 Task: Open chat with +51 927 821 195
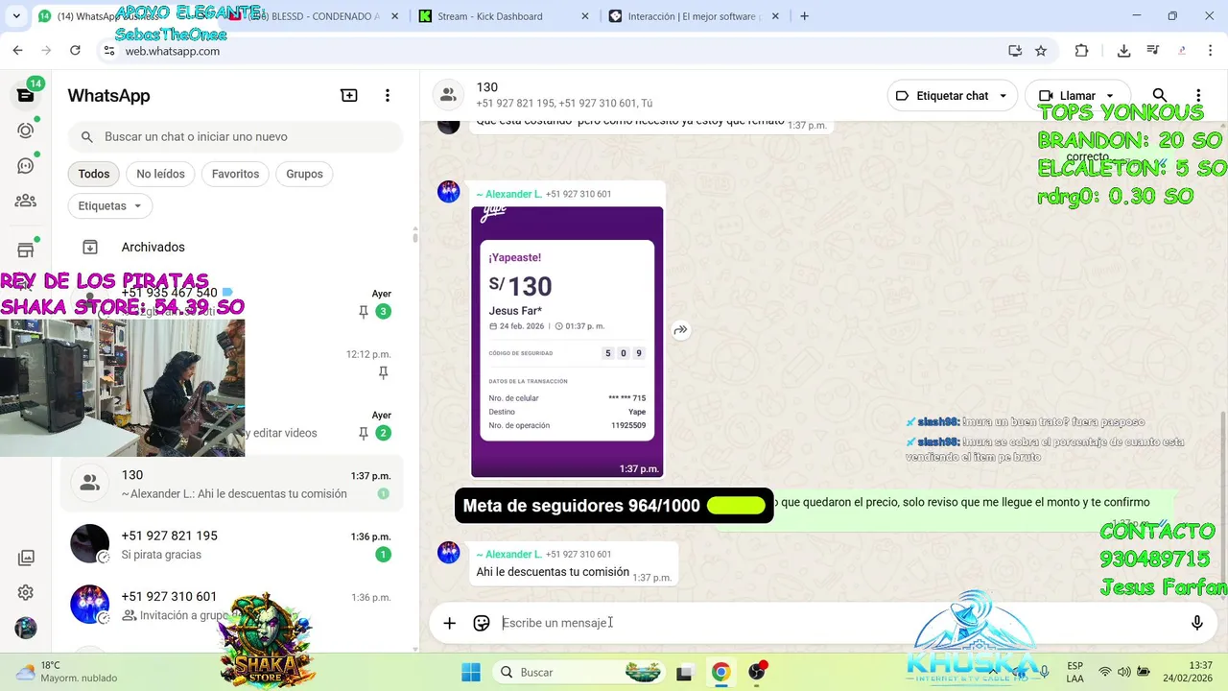(231, 544)
